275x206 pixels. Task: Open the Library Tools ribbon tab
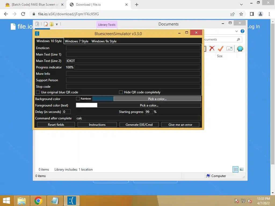click(x=107, y=25)
